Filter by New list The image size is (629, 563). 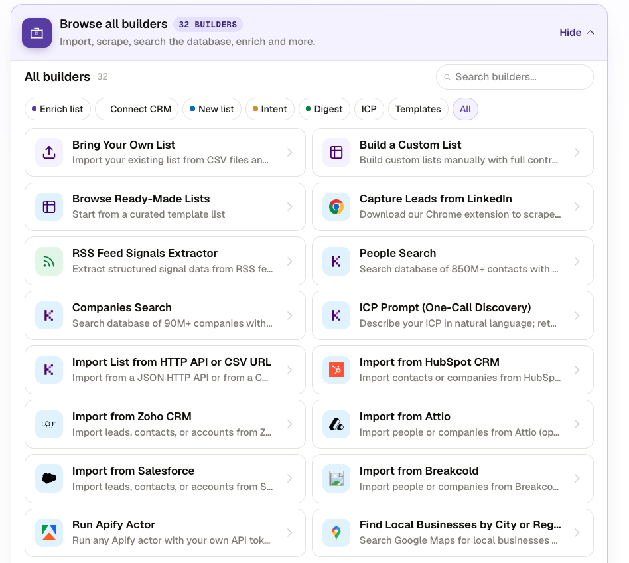[x=212, y=109]
